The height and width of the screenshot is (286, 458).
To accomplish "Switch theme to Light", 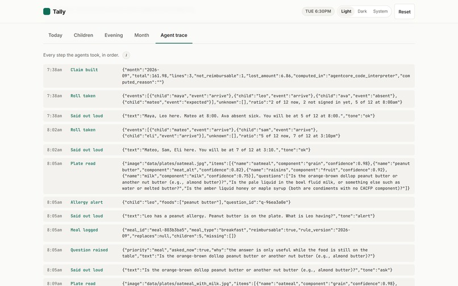I will 346,11.
